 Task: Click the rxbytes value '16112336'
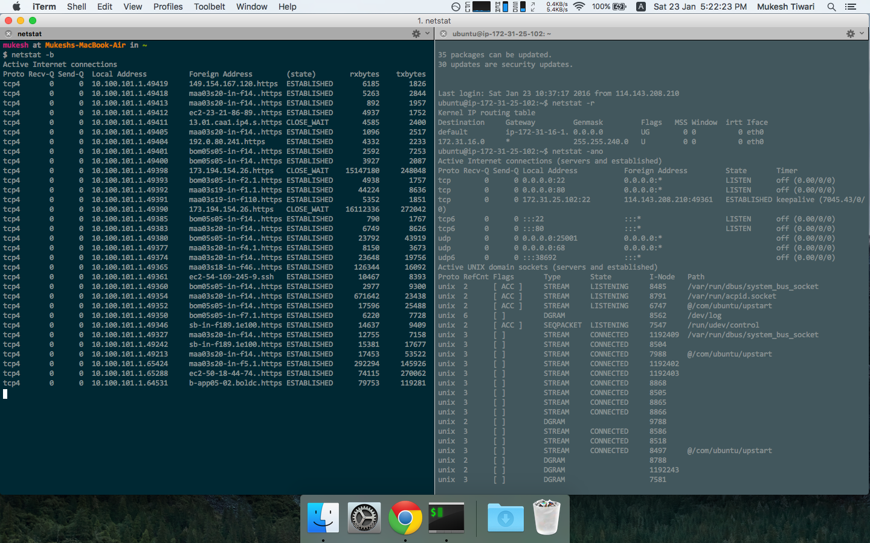362,209
